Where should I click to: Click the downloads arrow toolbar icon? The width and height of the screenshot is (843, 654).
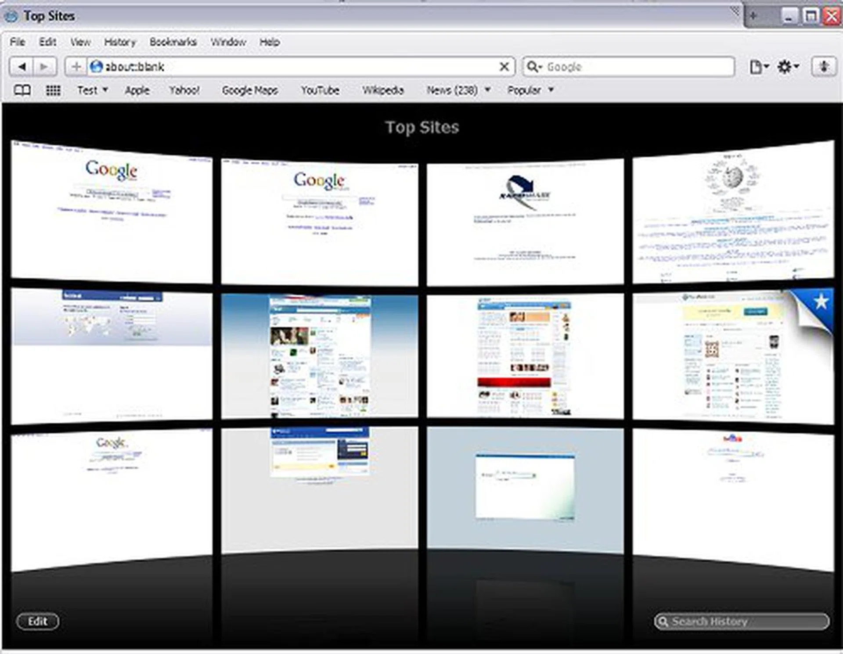coord(823,67)
